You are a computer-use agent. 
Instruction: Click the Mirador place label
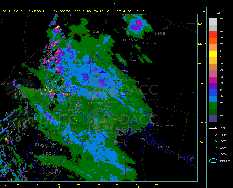120,142
